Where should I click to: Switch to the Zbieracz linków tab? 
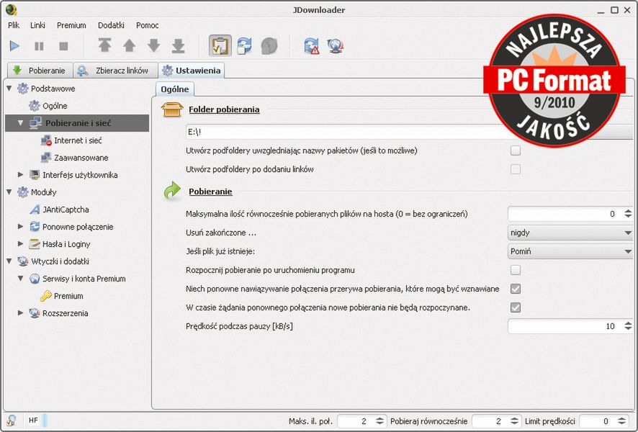point(115,71)
